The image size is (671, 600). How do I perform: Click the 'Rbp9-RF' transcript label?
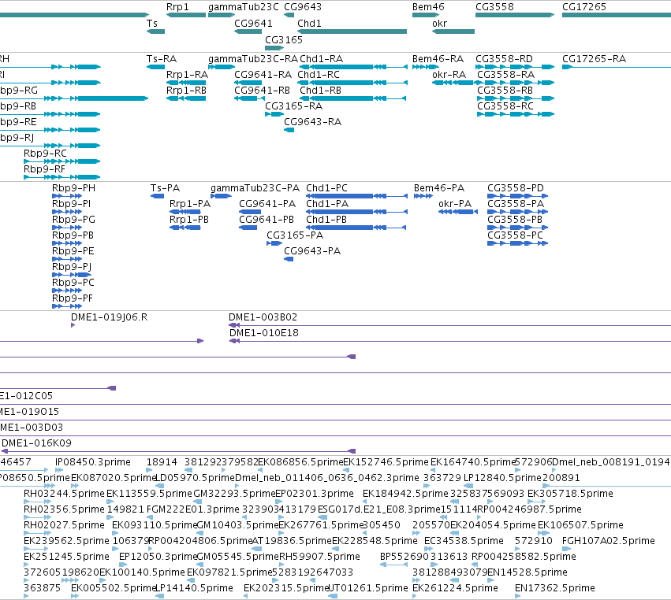(44, 169)
